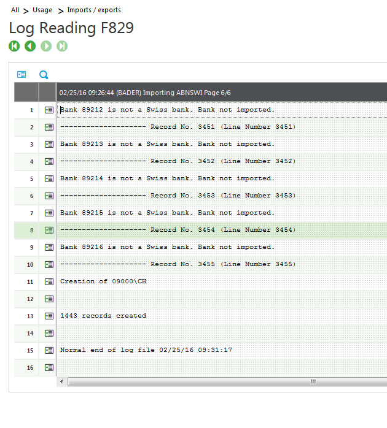Open the card view icon above the grid
The height and width of the screenshot is (428, 387).
point(22,74)
